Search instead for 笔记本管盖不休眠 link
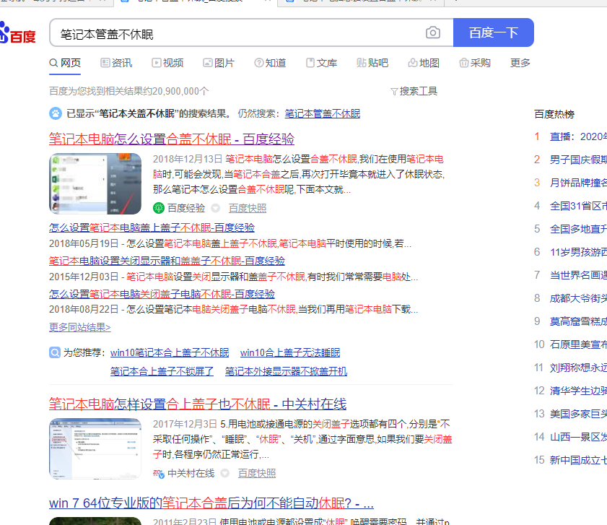 (x=323, y=113)
